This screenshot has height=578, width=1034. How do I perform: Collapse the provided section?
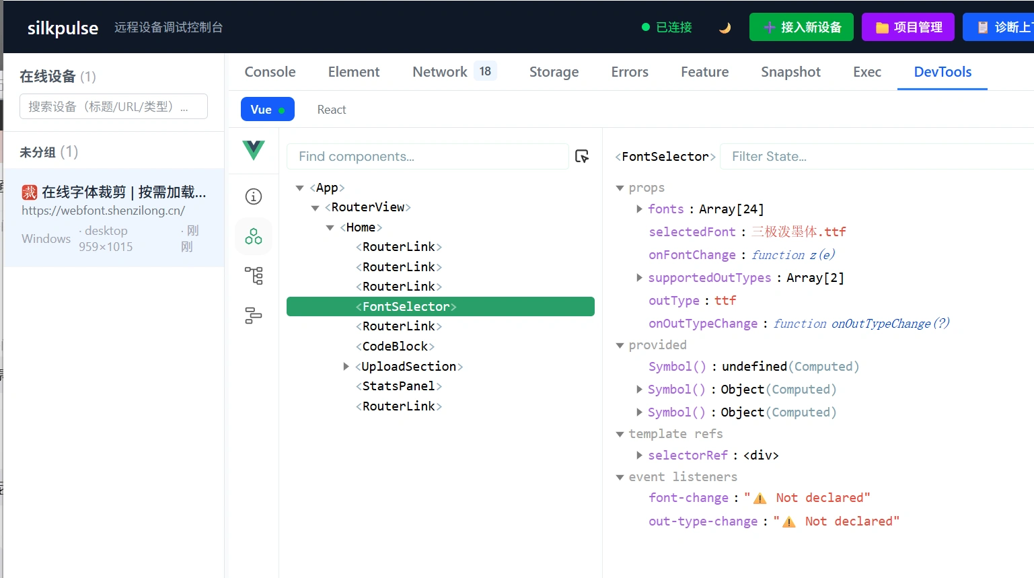pyautogui.click(x=620, y=345)
